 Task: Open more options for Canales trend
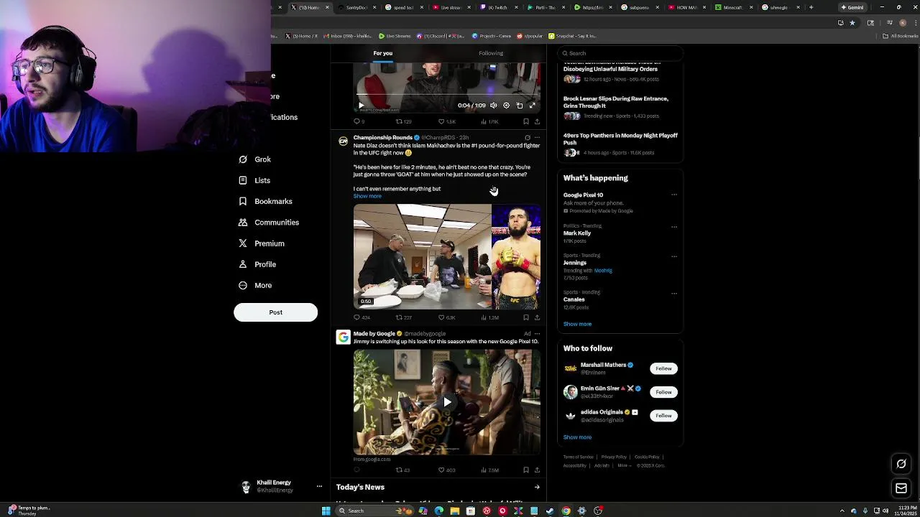point(673,293)
